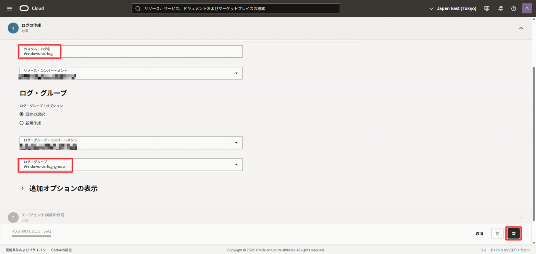Click the Next (次) button

point(514,233)
